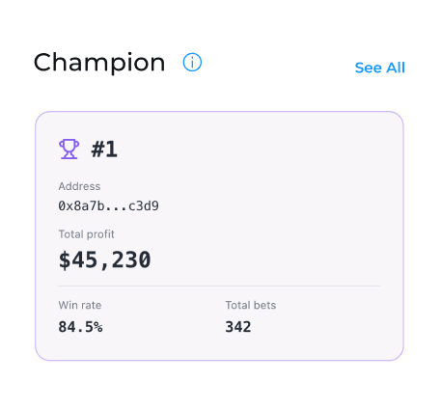Select the 342 total bets value

pyautogui.click(x=238, y=327)
